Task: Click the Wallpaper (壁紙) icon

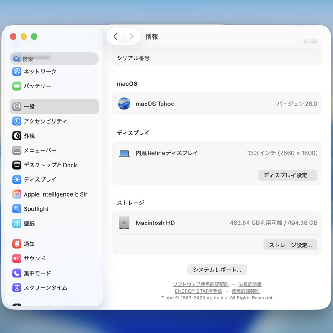Action: 17,224
